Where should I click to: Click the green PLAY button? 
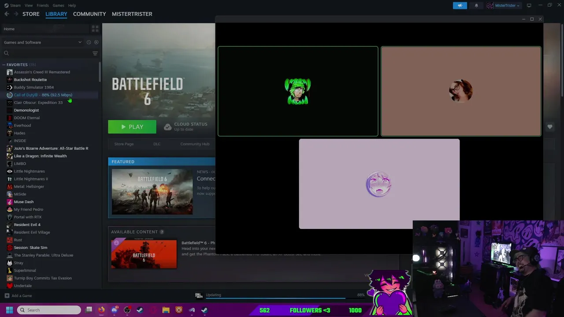[132, 127]
